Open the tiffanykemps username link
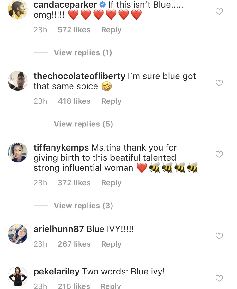 [x=61, y=148]
